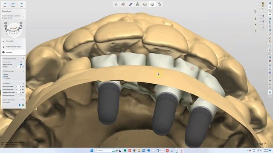Open the Windows Start menu

92,150
